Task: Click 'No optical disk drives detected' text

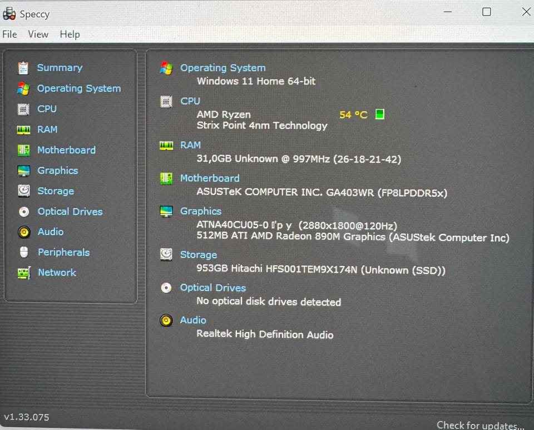Action: (269, 302)
